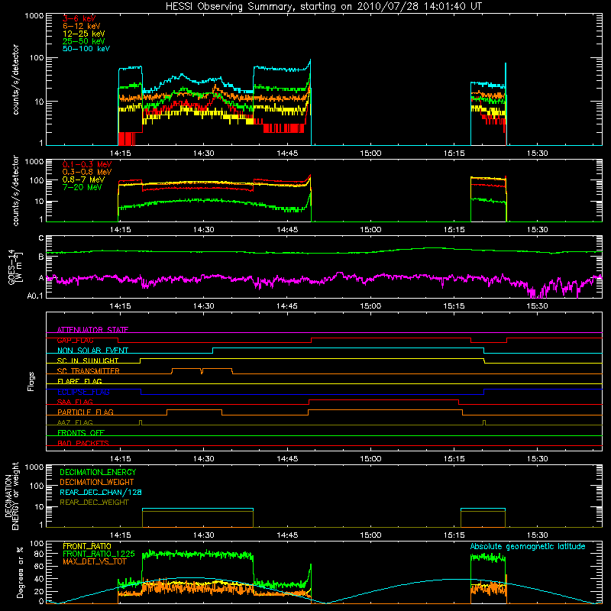Click the '14:45' tick under the GOES plot
The height and width of the screenshot is (611, 611).
287,306
